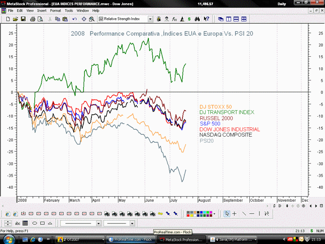Select the rectangle drawing tool
Image resolution: width=325 pixels, height=244 pixels.
[43, 224]
